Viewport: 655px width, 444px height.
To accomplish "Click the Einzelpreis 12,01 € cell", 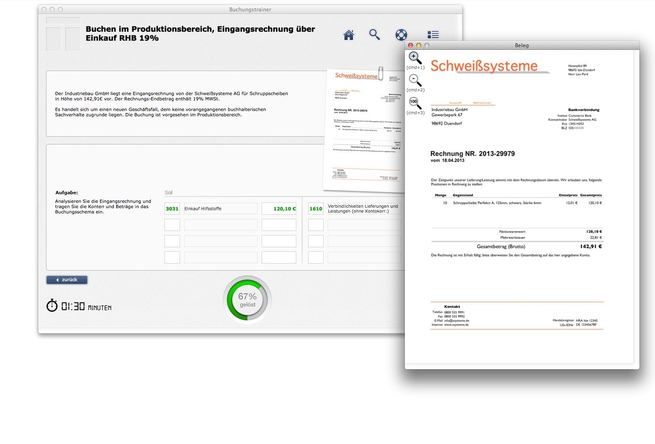I will (572, 203).
